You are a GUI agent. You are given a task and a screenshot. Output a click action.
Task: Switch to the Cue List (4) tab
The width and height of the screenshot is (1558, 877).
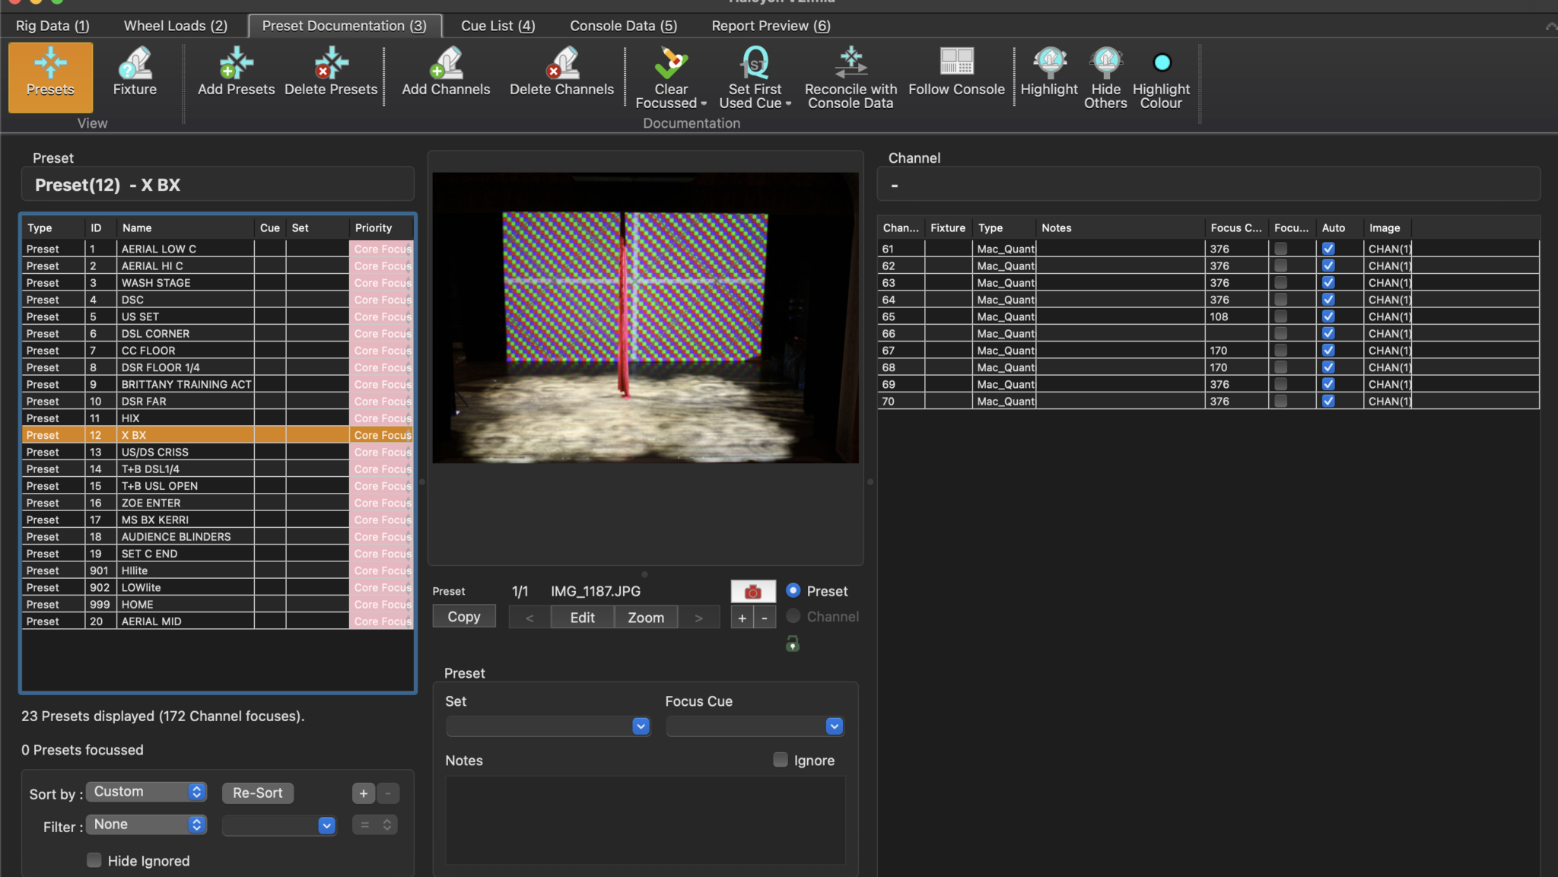click(498, 26)
